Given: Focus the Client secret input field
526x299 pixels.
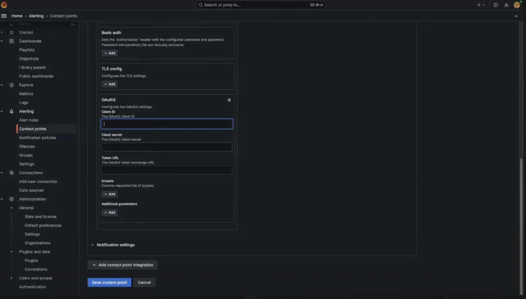Looking at the screenshot, I should [x=167, y=147].
